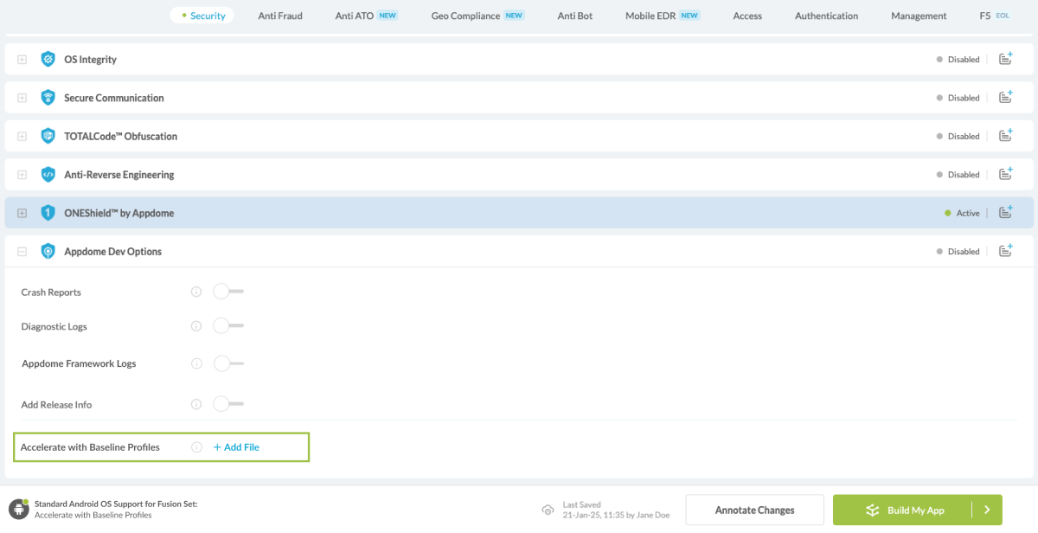Expand the ONEShield by Appdome section
1038x533 pixels.
coord(22,212)
